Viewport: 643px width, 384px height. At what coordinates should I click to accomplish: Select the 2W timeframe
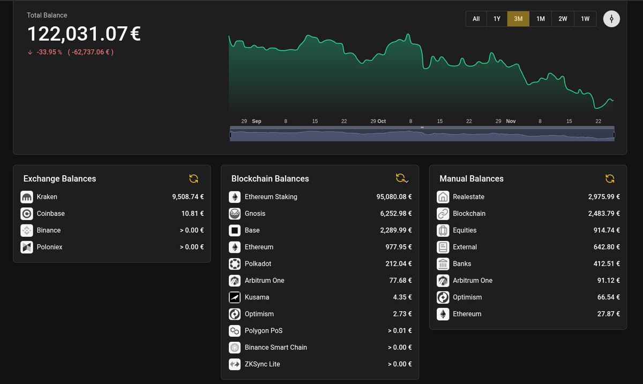point(563,19)
